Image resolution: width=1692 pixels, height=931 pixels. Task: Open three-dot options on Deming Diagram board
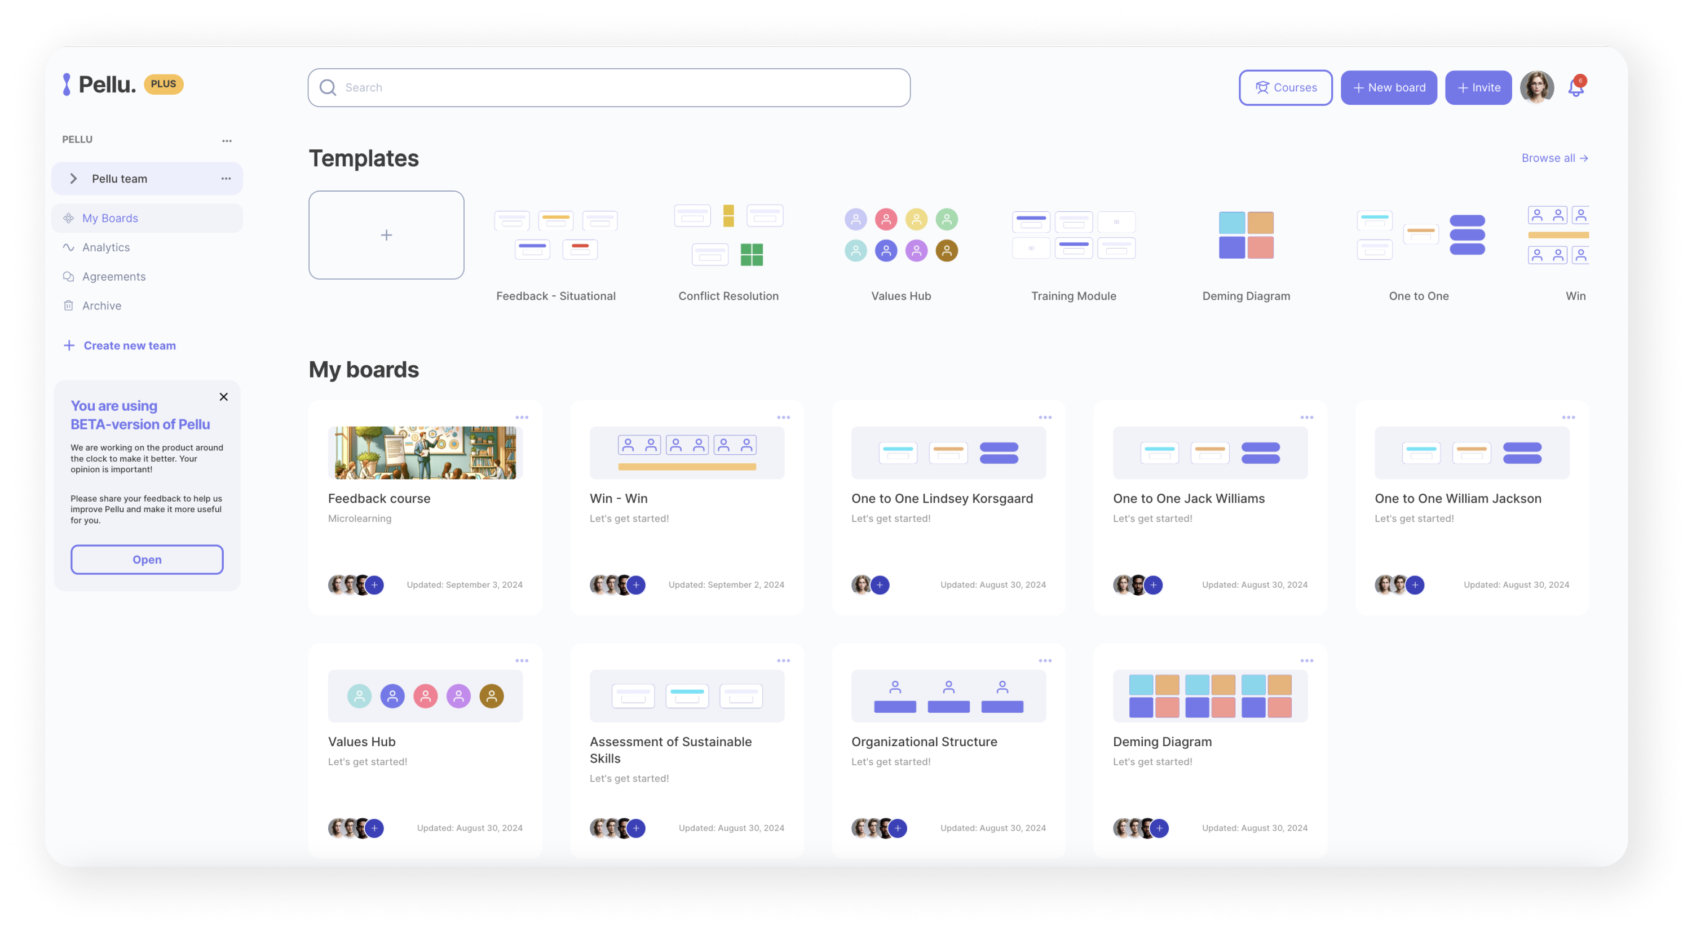[x=1306, y=660]
